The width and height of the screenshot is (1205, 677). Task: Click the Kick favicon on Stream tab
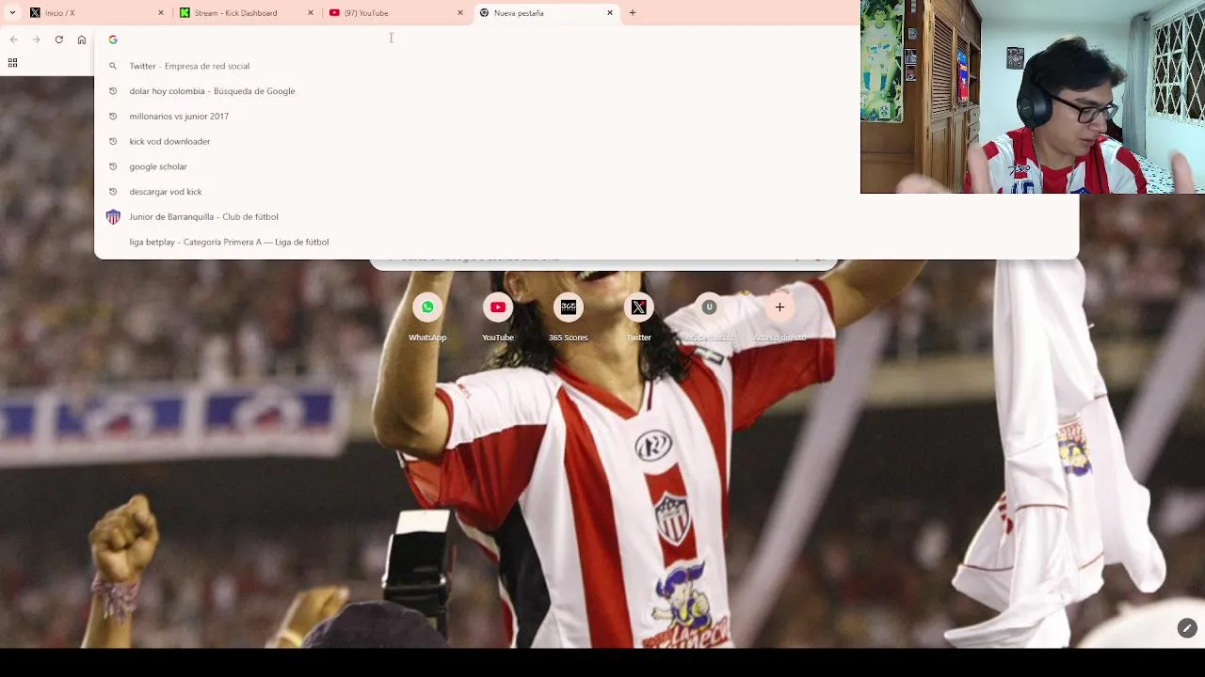[185, 13]
